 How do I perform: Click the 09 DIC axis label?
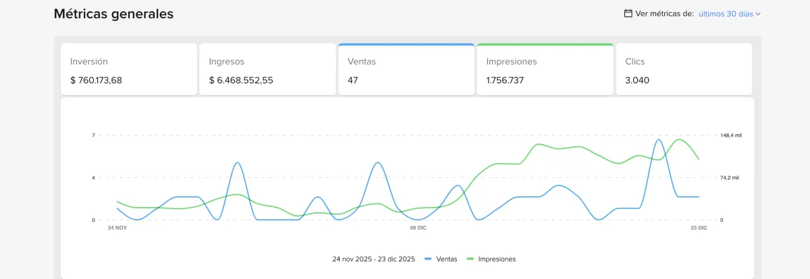[418, 228]
